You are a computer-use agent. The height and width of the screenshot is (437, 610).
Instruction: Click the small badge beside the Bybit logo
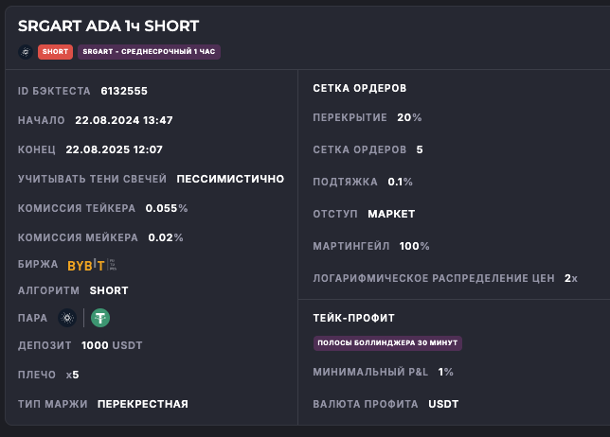pos(113,265)
